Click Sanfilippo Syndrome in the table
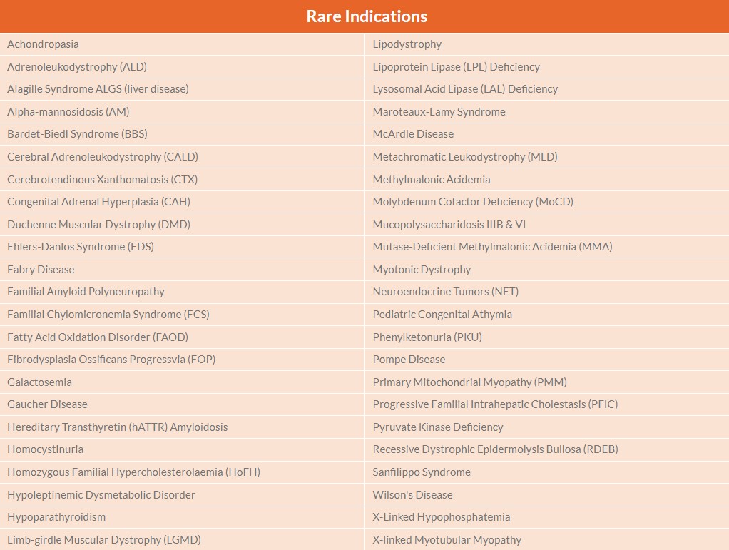The width and height of the screenshot is (729, 550). (x=422, y=472)
